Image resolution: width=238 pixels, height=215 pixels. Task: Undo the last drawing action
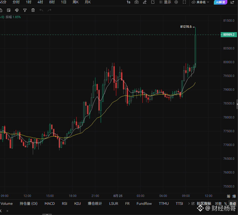41,10
